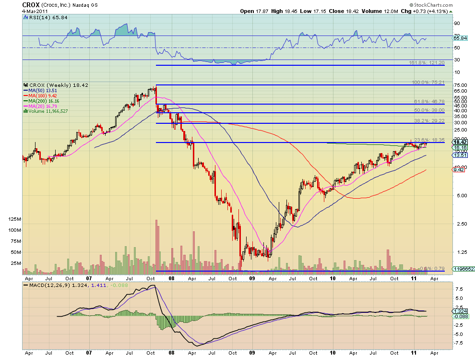
Task: Click the '0.0%: 0.79' Fibonacci label
Action: (433, 269)
